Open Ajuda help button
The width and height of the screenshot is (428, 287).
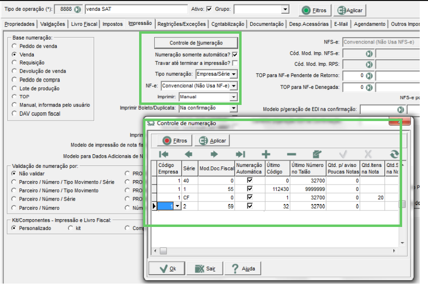(243, 268)
